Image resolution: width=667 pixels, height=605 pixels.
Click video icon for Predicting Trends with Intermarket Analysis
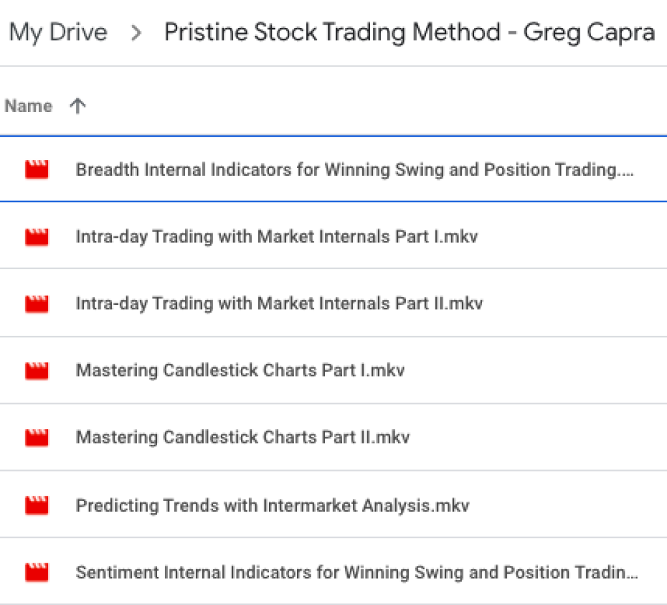click(x=36, y=505)
